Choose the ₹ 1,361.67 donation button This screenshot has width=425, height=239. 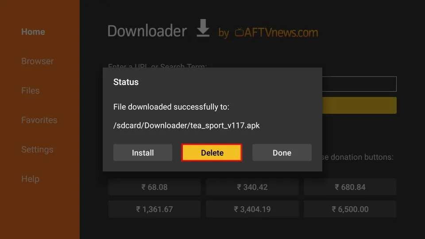tap(155, 209)
